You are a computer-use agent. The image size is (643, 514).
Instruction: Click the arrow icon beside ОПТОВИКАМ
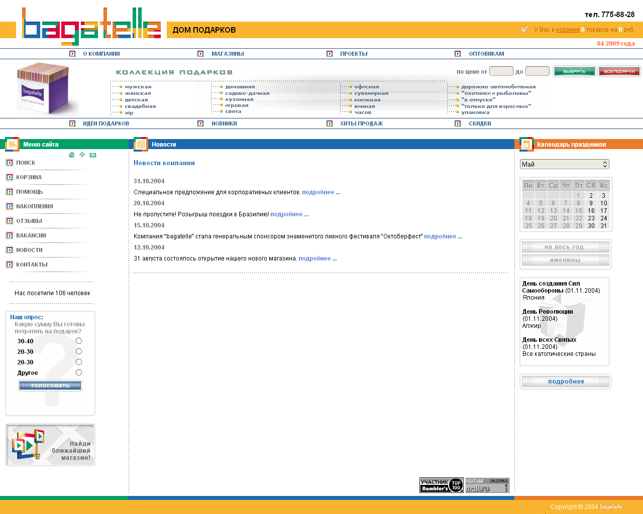458,54
